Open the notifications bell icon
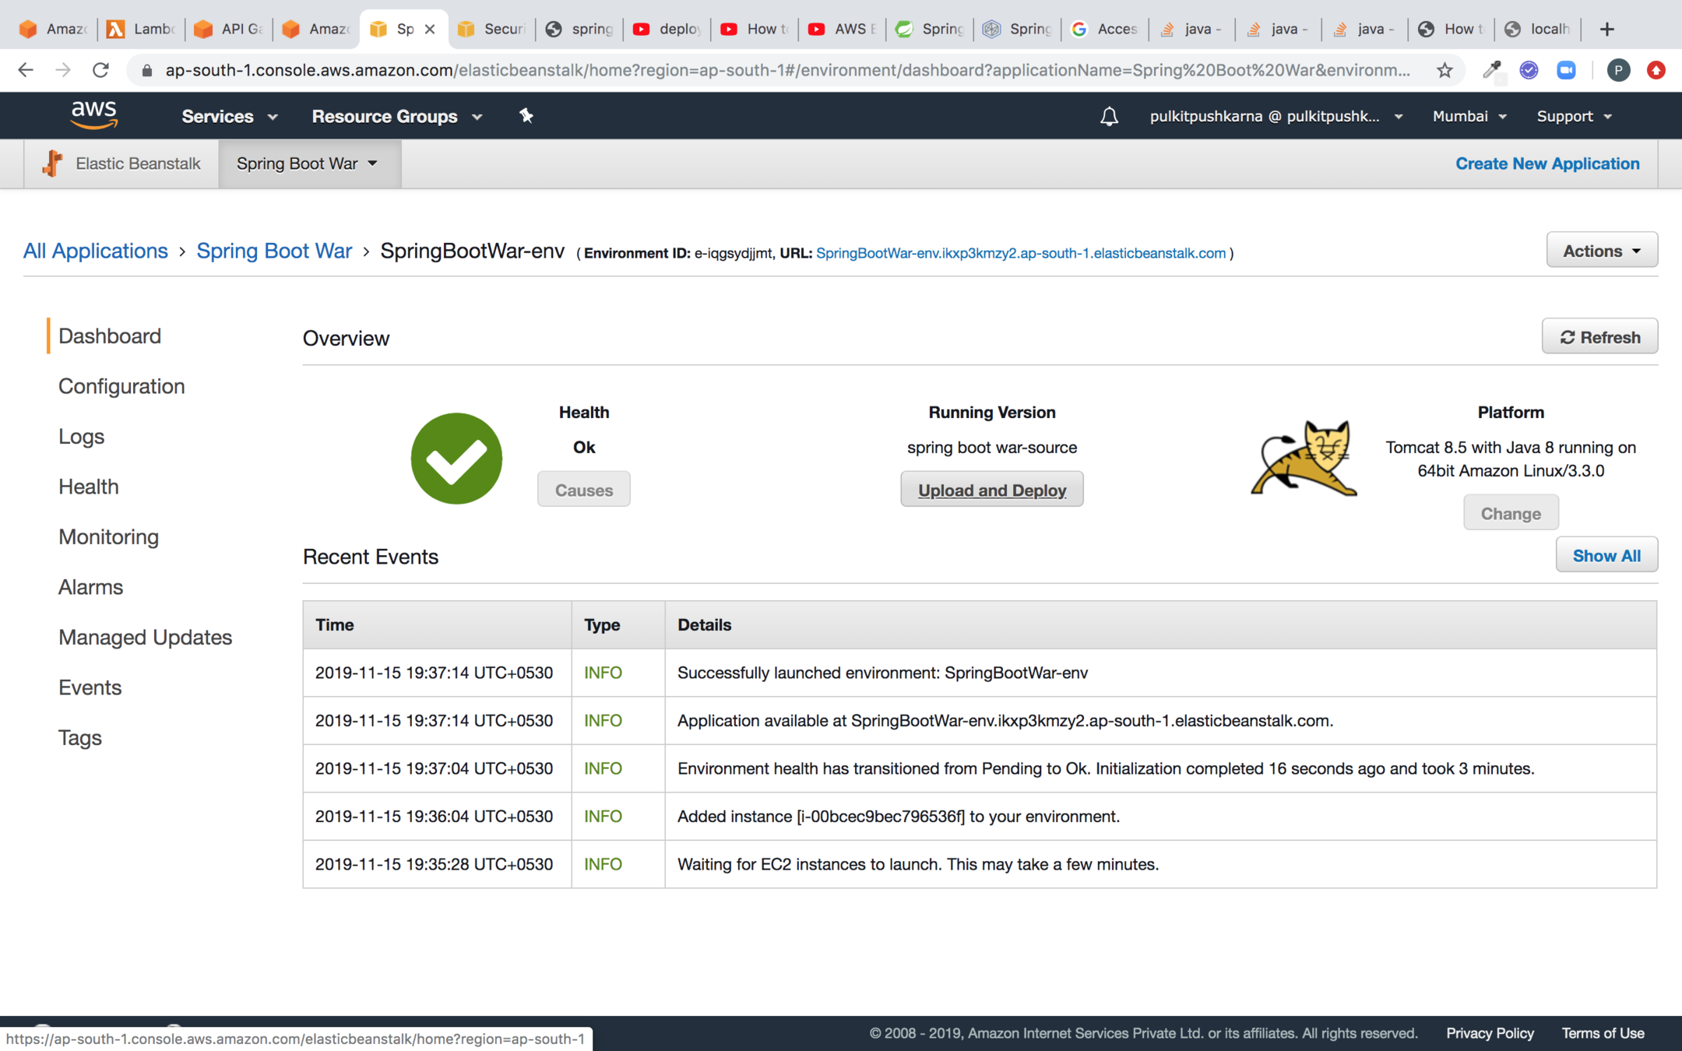Image resolution: width=1682 pixels, height=1051 pixels. pos(1109,117)
